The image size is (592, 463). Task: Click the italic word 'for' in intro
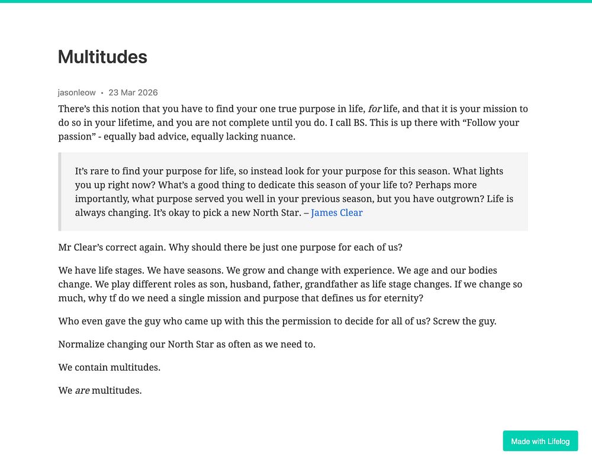375,109
